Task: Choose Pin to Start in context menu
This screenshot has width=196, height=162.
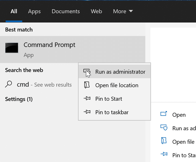Action: tap(114, 99)
